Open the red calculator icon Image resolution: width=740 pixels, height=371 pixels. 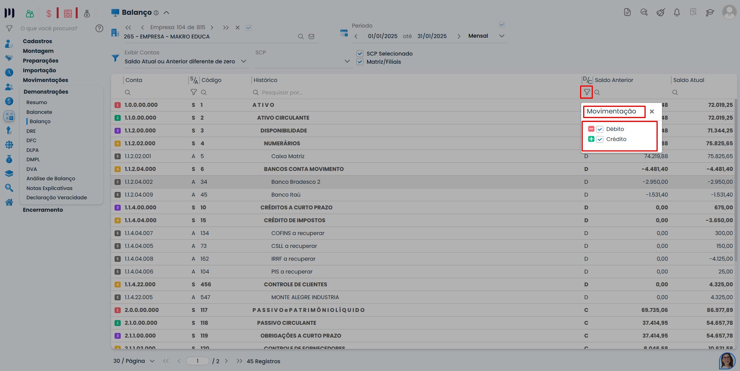(x=68, y=14)
